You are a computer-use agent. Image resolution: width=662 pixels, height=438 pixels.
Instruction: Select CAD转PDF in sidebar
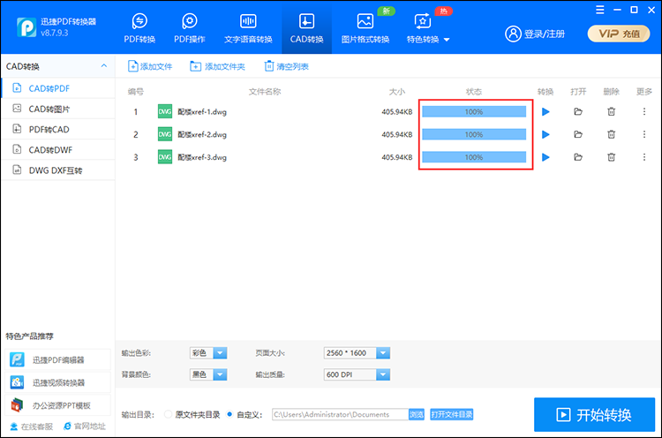58,88
